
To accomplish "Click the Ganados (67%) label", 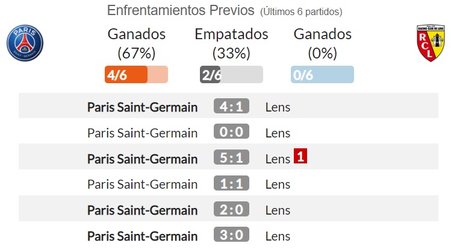I will (x=136, y=43).
